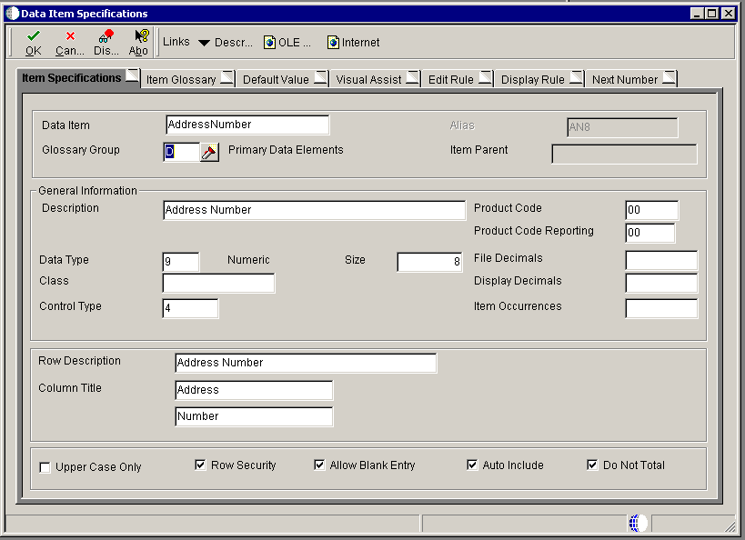Image resolution: width=745 pixels, height=540 pixels.
Task: Uncheck the Auto Include checkbox
Action: point(472,465)
